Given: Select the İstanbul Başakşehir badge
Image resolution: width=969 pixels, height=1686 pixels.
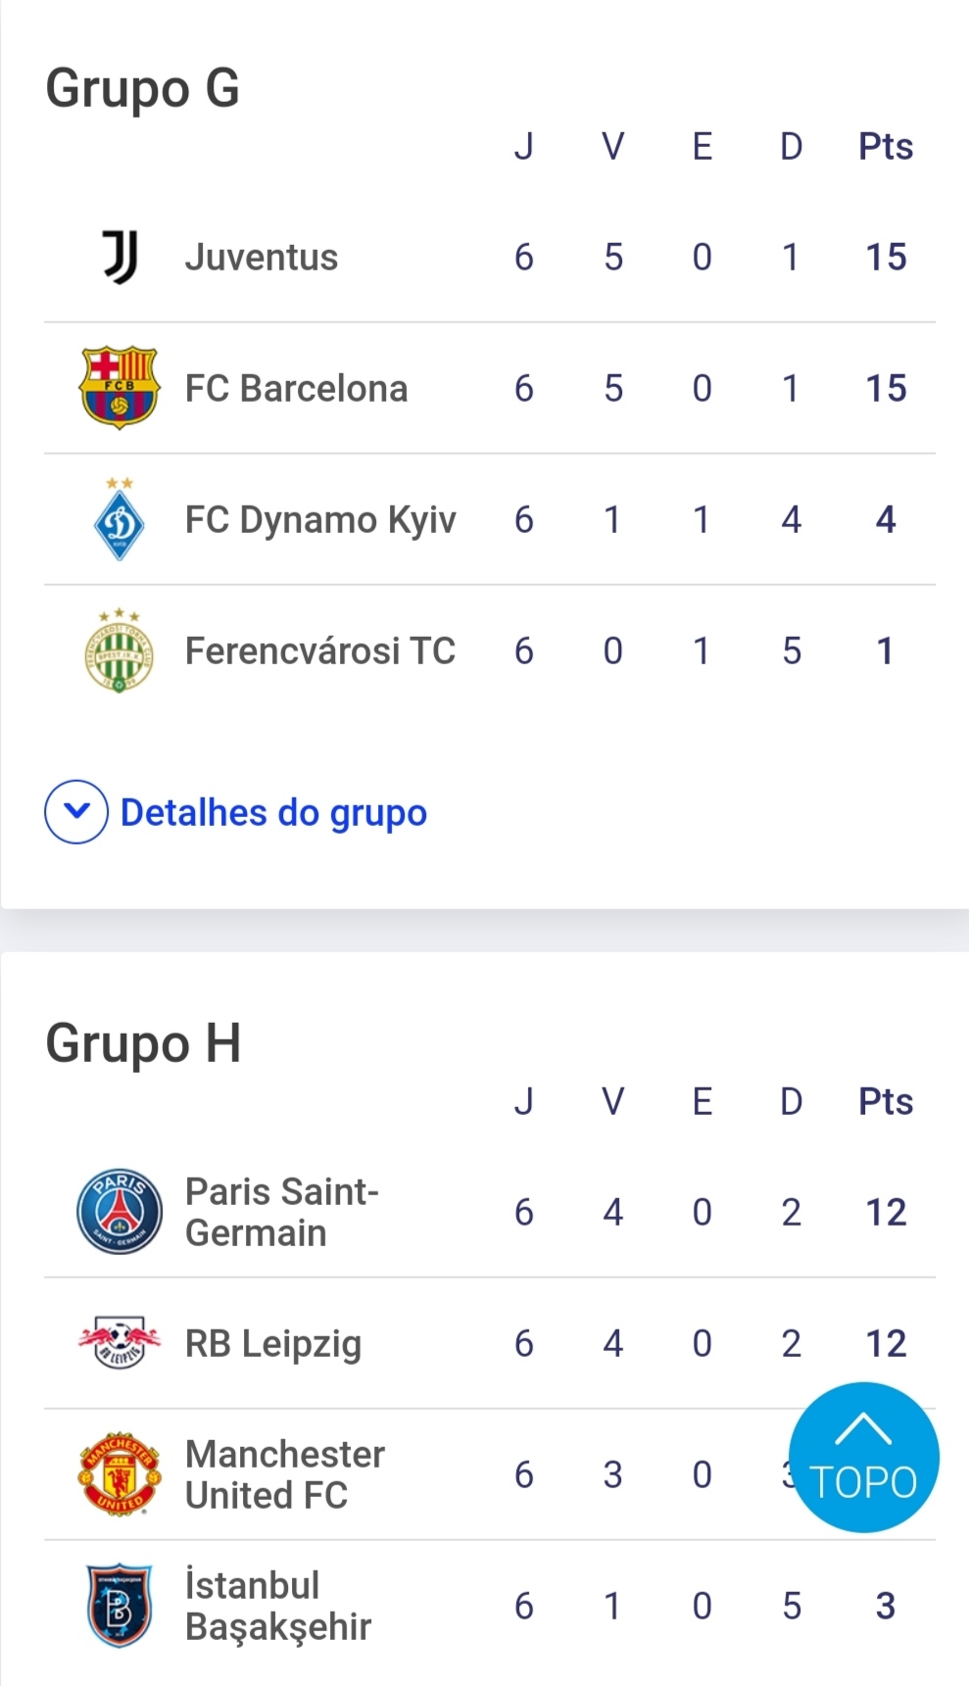Looking at the screenshot, I should click(120, 1606).
